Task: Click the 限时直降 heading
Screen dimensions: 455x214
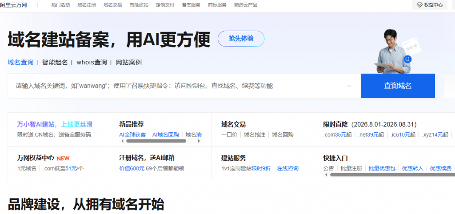Action: pos(335,124)
